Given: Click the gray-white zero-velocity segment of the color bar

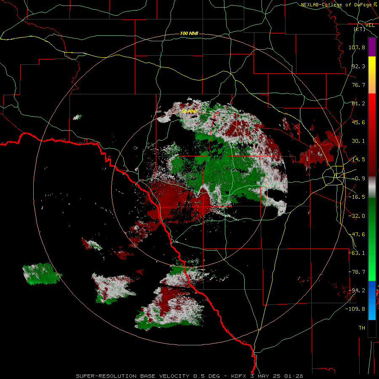Looking at the screenshot, I should [372, 187].
